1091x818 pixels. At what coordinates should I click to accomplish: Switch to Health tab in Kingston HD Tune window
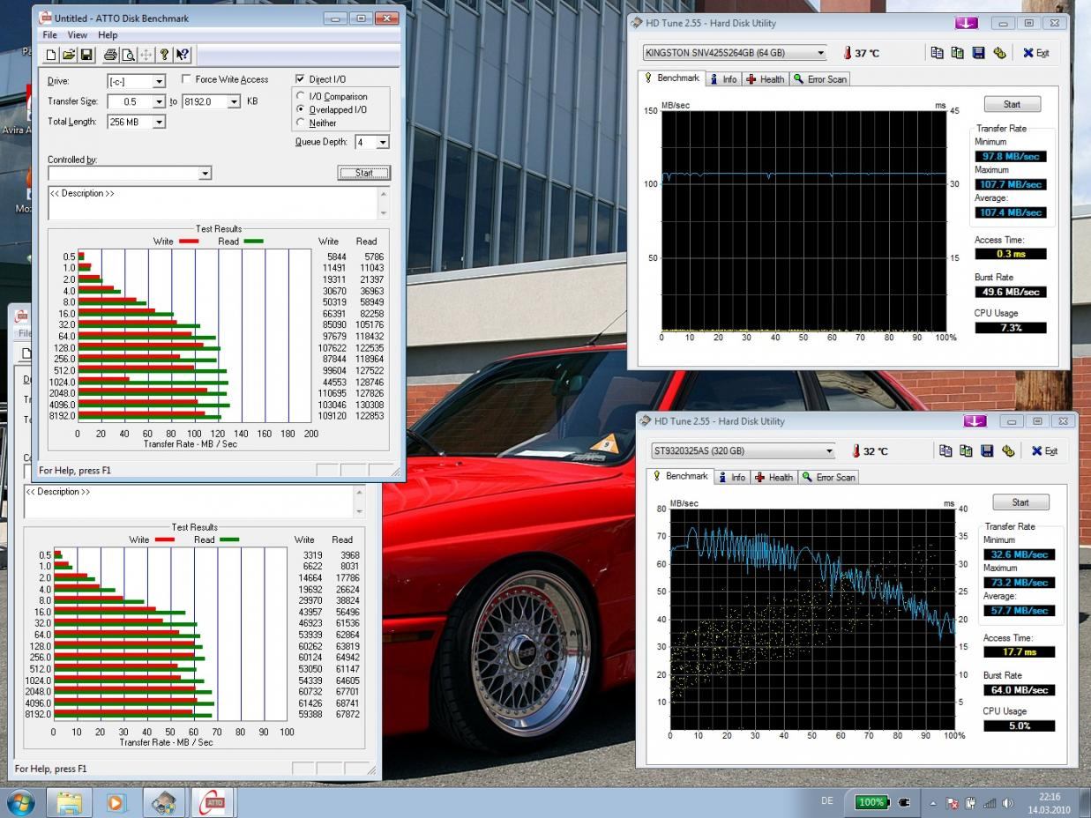[766, 79]
